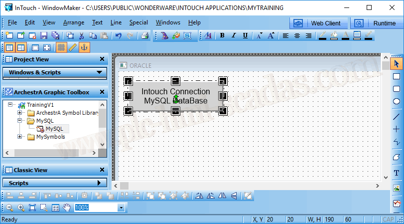Viewport: 404px width, 224px height.
Task: Click the Print icon in toolbar
Action: tap(144, 35)
